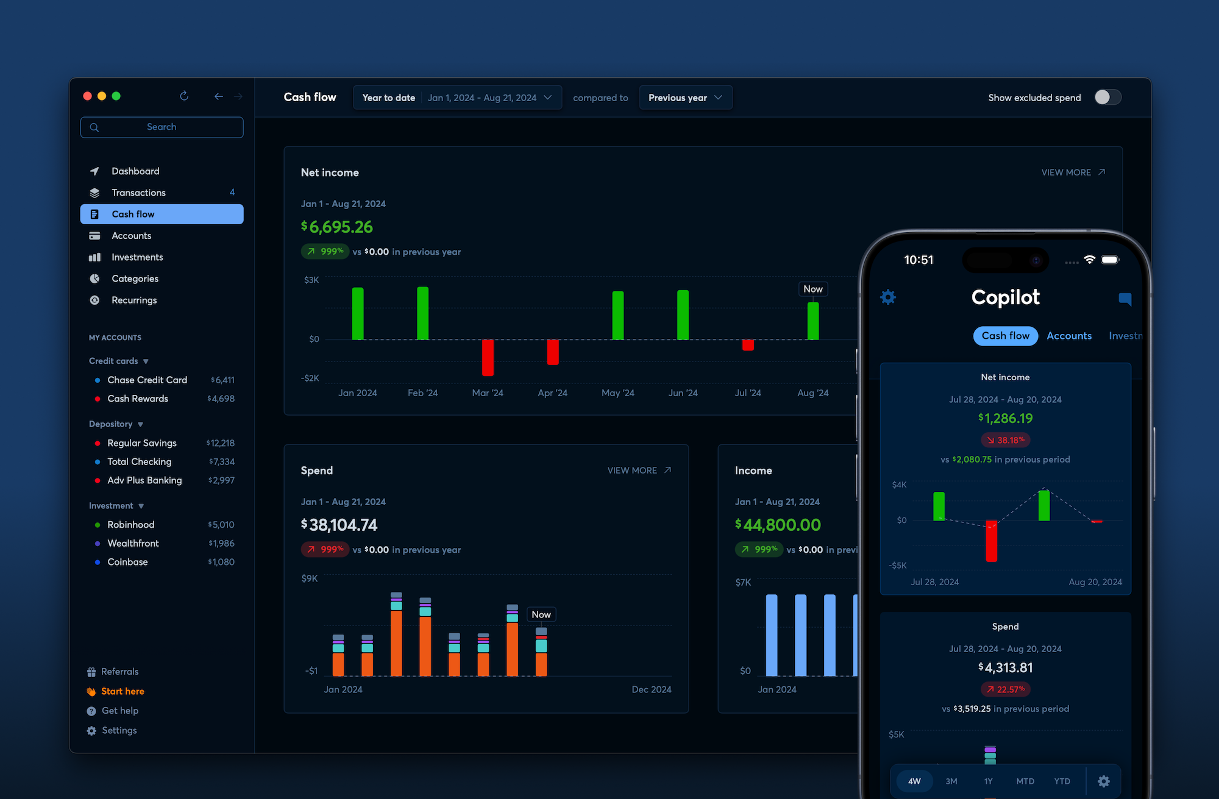Click the Start here link
This screenshot has height=799, width=1219.
point(122,691)
